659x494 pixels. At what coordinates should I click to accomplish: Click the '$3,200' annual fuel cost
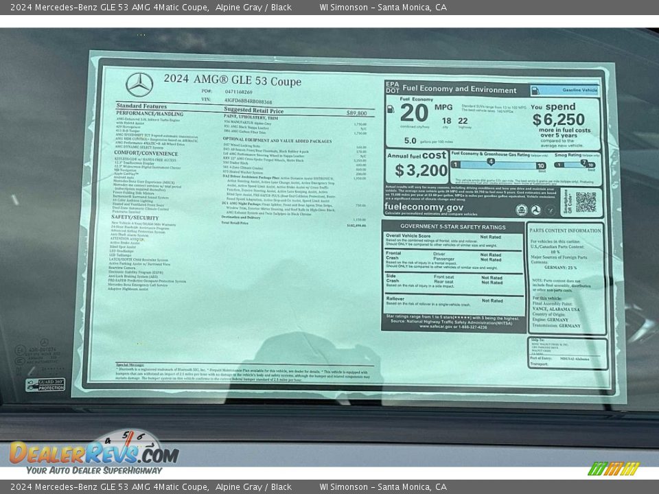click(x=421, y=170)
